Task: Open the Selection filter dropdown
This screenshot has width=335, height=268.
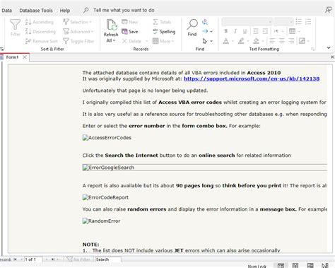Action: point(77,22)
